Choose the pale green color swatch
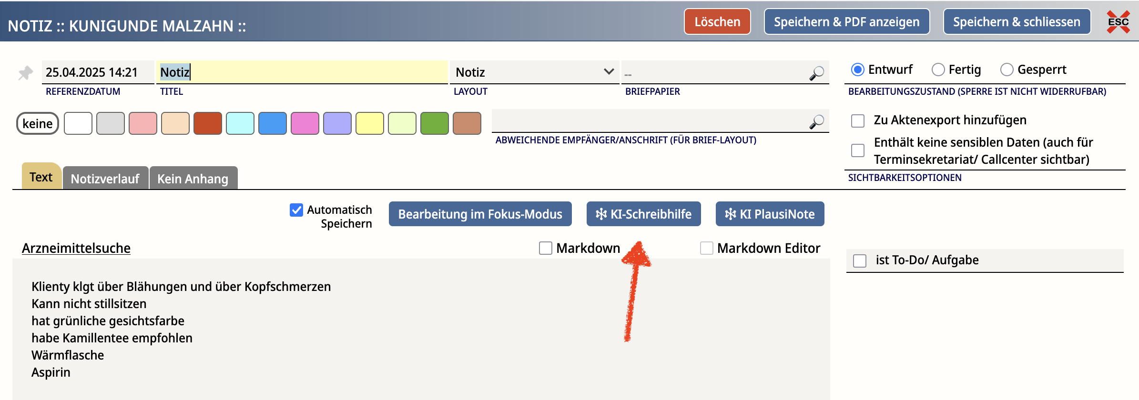Screen dimensions: 1139x400 402,123
